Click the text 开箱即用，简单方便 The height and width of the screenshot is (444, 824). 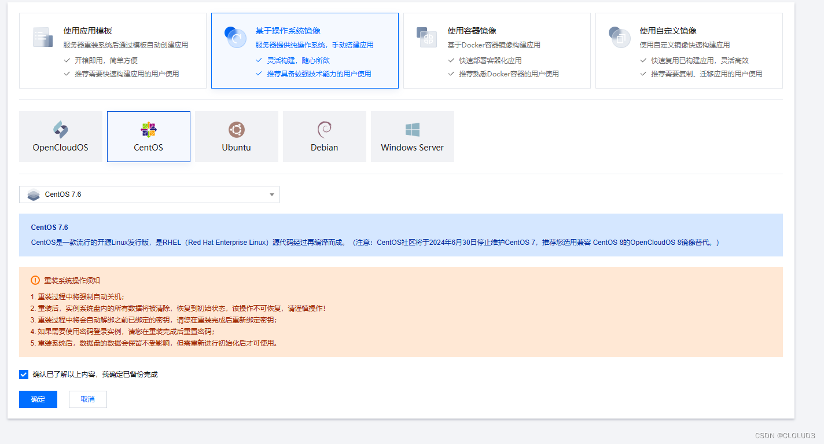pyautogui.click(x=106, y=60)
